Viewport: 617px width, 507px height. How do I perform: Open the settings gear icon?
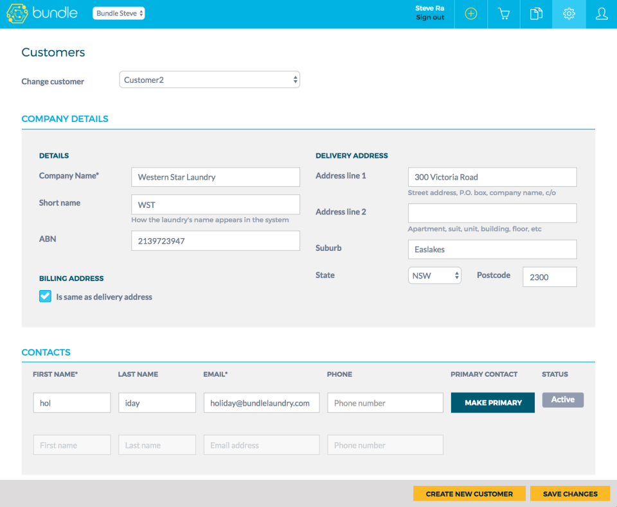(x=569, y=13)
